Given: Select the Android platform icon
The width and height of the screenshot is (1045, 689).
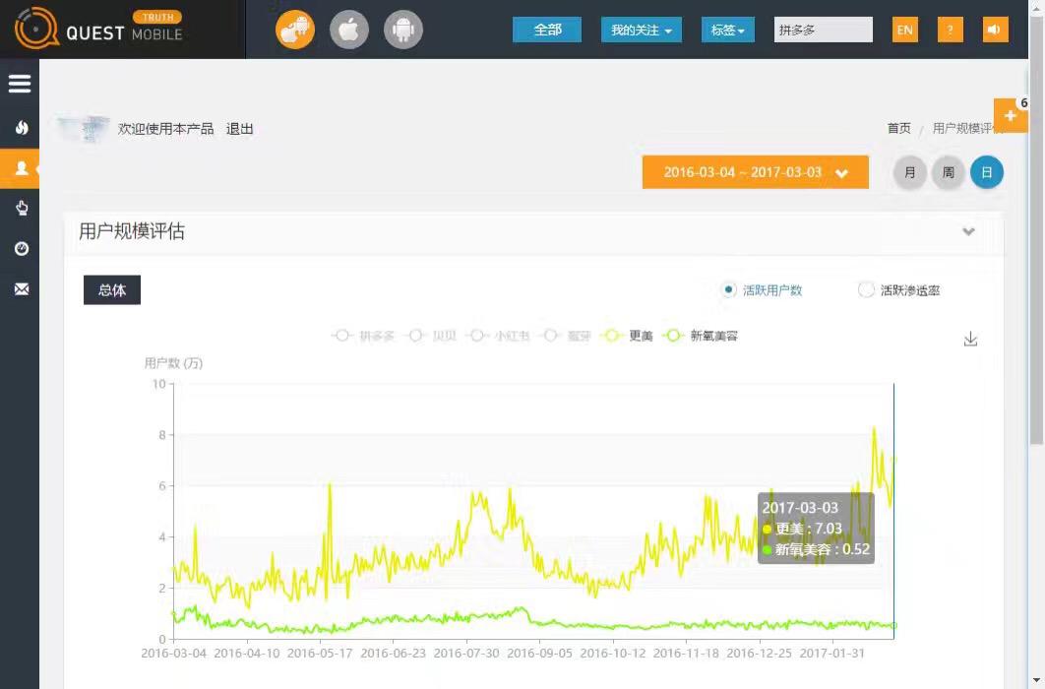Looking at the screenshot, I should (402, 31).
